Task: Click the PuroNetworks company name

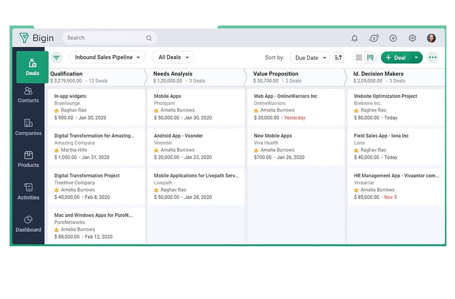Action: pos(70,222)
